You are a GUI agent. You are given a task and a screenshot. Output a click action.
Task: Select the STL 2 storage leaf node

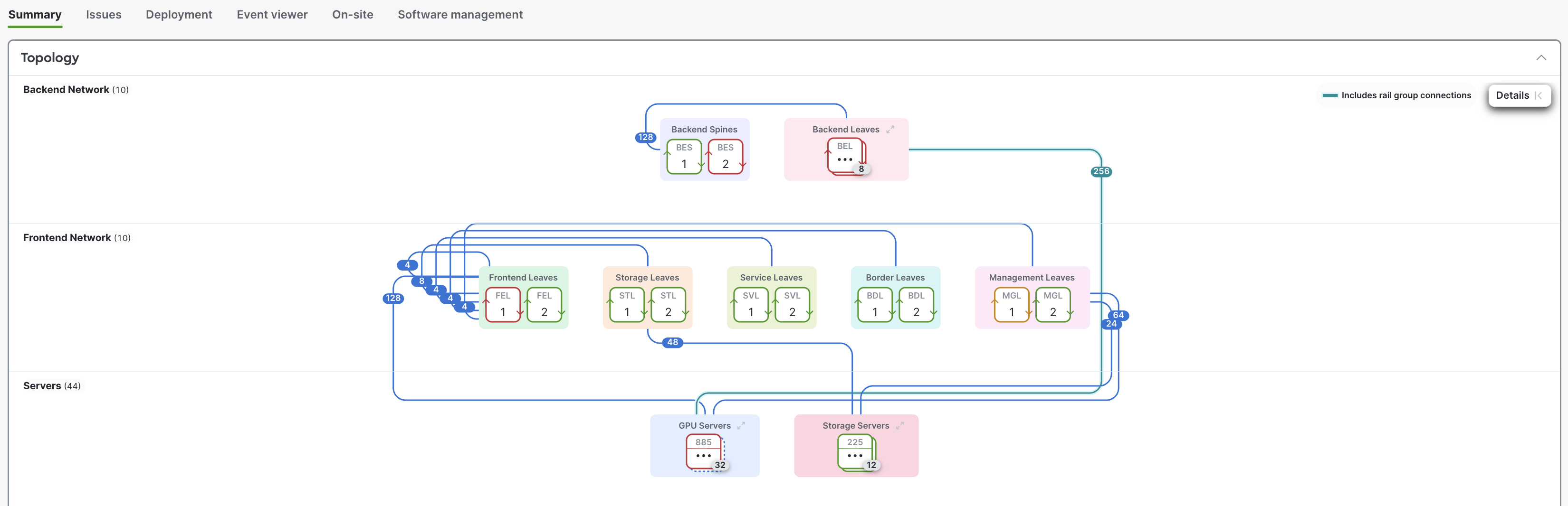tap(668, 305)
